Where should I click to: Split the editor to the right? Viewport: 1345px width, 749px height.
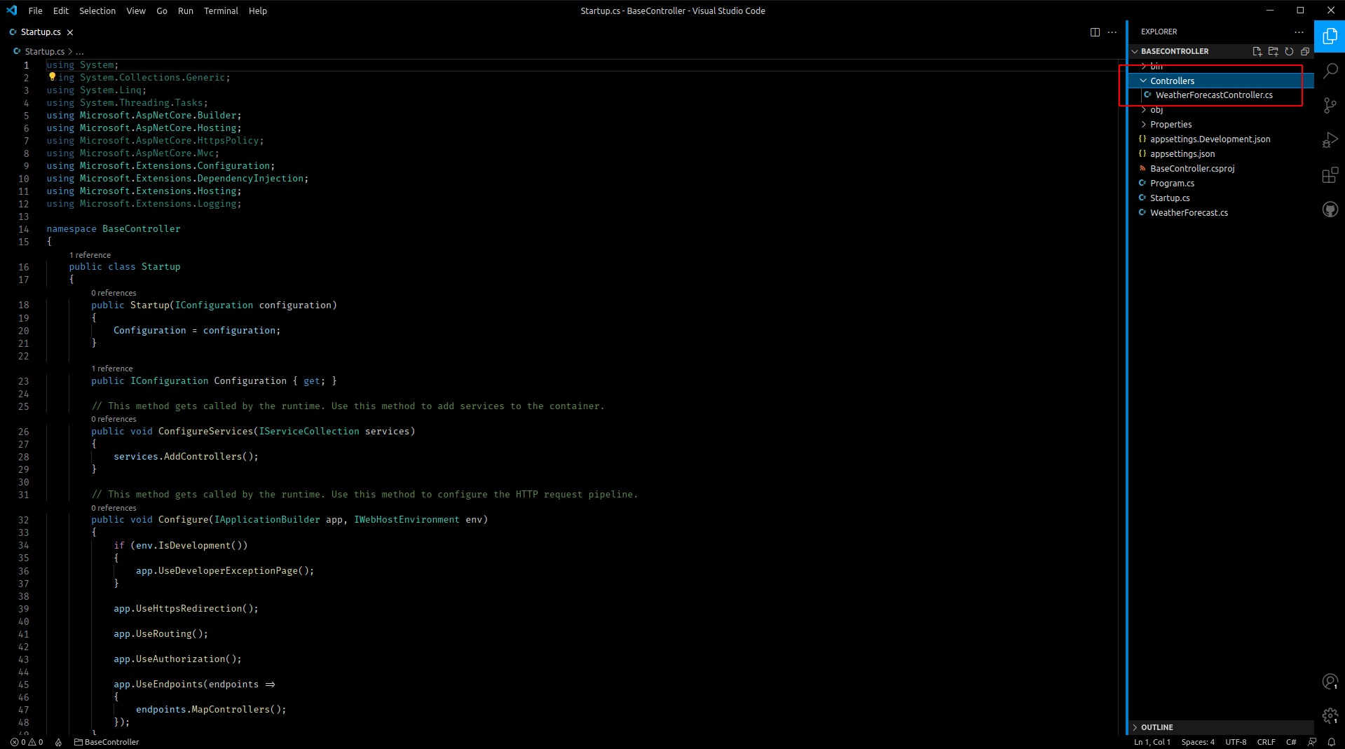(1095, 32)
